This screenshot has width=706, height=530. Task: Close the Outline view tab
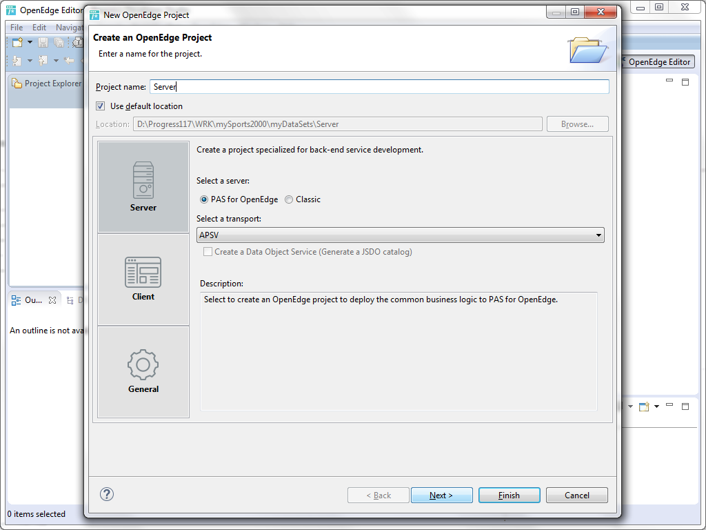point(52,300)
